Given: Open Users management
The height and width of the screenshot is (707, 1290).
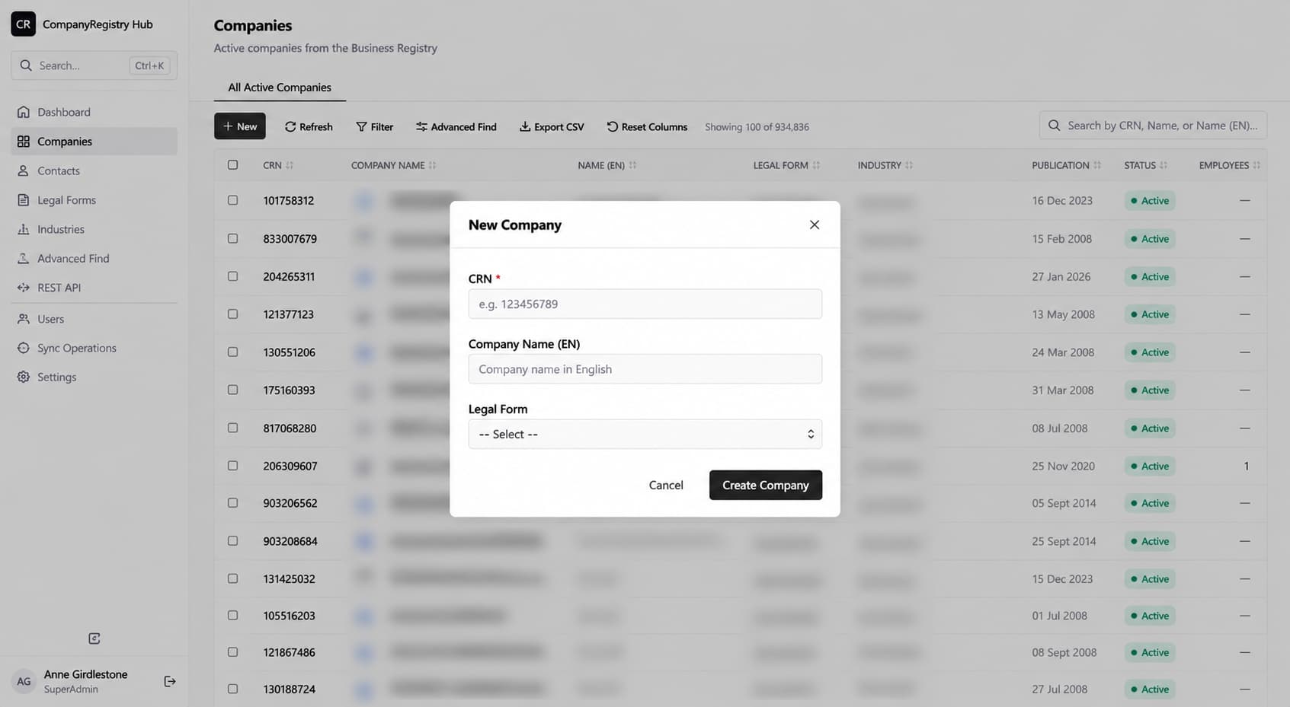Looking at the screenshot, I should pyautogui.click(x=94, y=319).
